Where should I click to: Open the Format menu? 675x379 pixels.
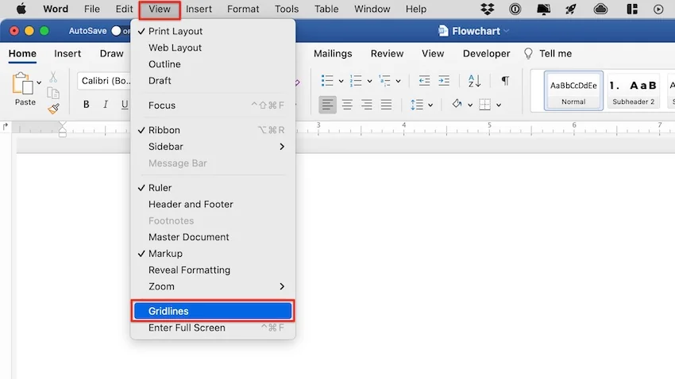[x=243, y=9]
